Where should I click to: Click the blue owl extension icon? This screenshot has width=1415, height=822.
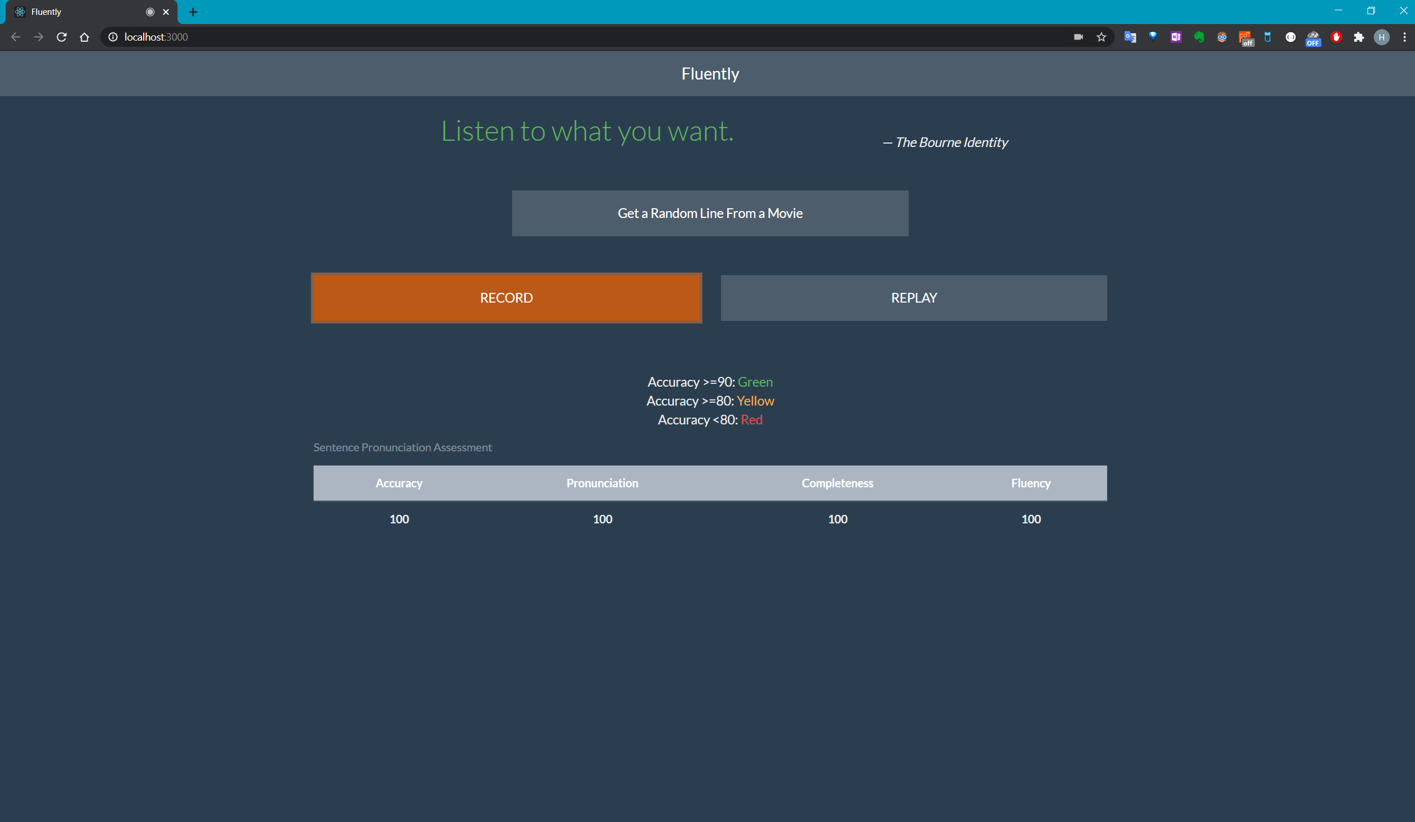tap(1267, 37)
